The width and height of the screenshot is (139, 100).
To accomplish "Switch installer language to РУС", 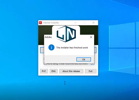I will (x=44, y=71).
